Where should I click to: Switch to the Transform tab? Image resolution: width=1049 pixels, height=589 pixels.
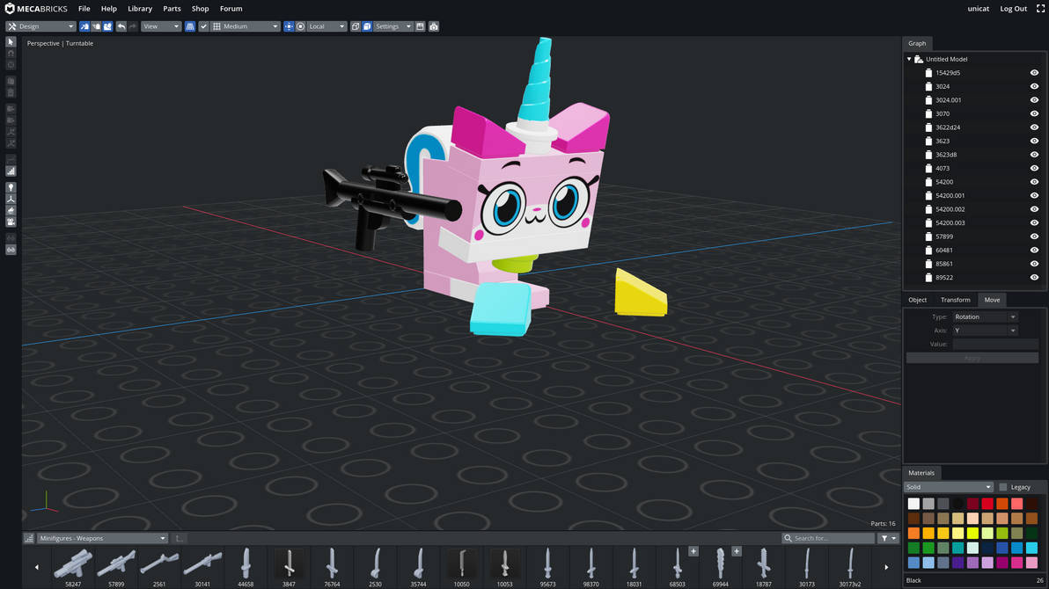(x=955, y=300)
